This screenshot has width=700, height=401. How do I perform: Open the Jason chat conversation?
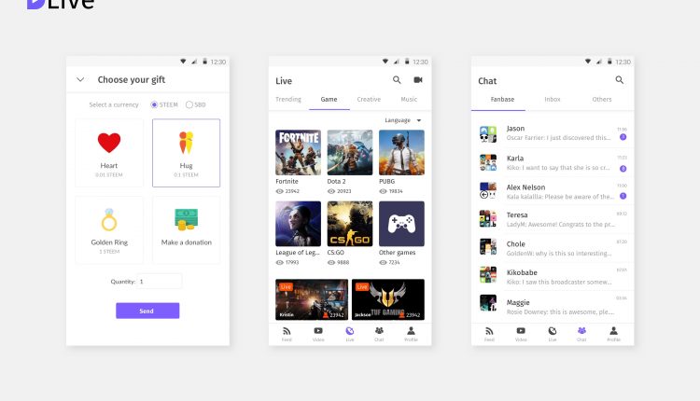pyautogui.click(x=553, y=133)
